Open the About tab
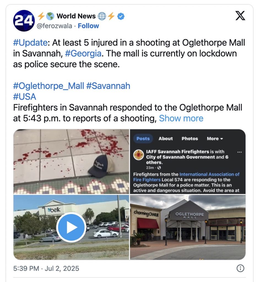 [166, 139]
